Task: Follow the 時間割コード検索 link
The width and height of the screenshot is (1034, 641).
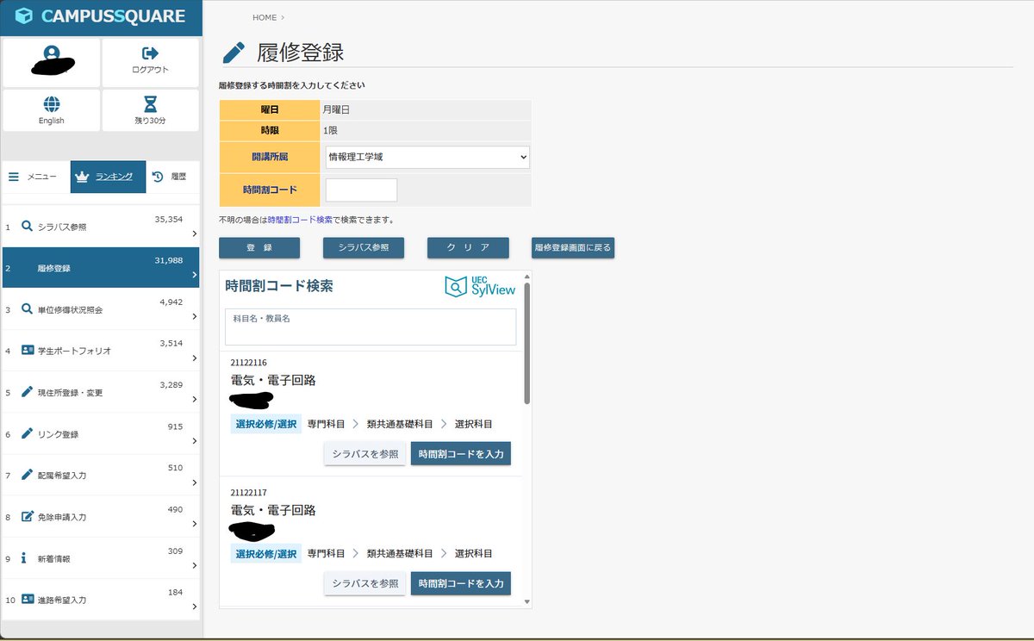Action: tap(300, 220)
